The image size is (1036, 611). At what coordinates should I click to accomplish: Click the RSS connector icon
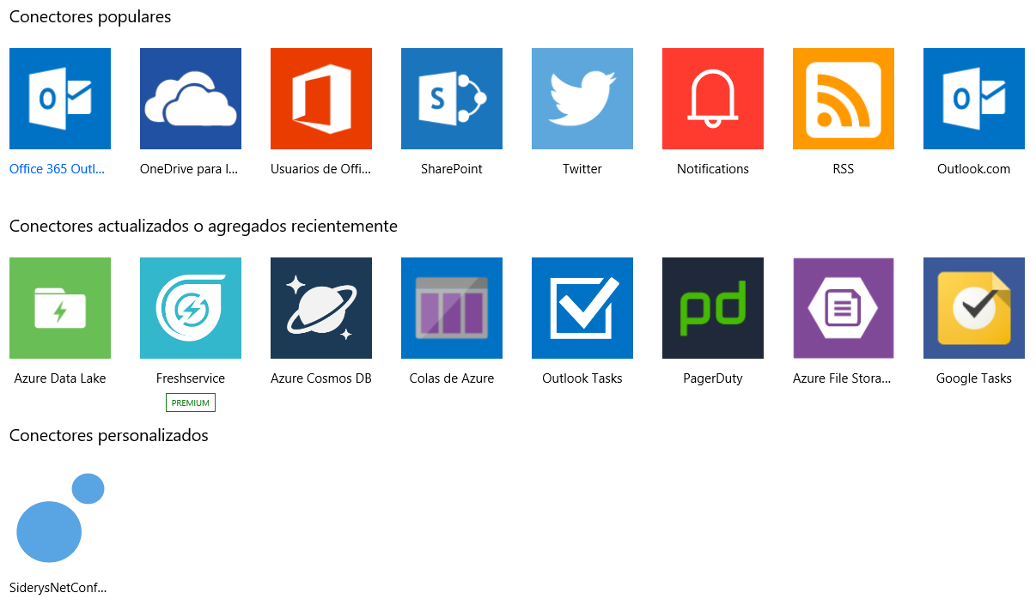click(x=844, y=98)
